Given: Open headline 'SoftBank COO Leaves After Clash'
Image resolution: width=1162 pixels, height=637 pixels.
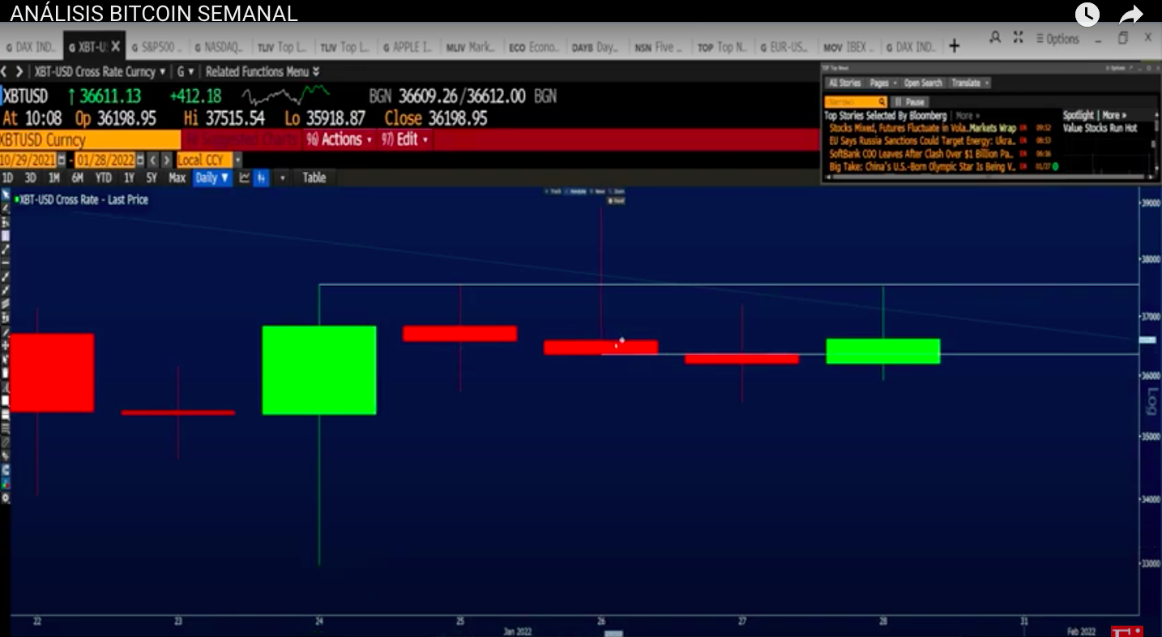Looking at the screenshot, I should (x=921, y=153).
